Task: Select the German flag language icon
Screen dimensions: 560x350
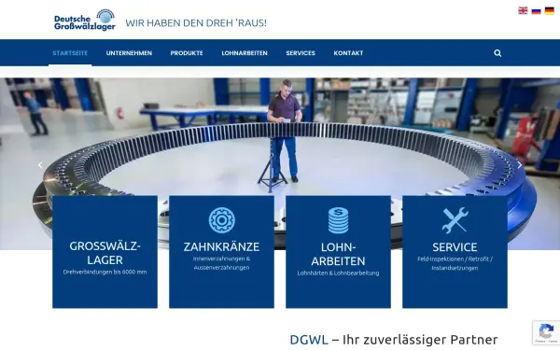Action: (x=550, y=10)
